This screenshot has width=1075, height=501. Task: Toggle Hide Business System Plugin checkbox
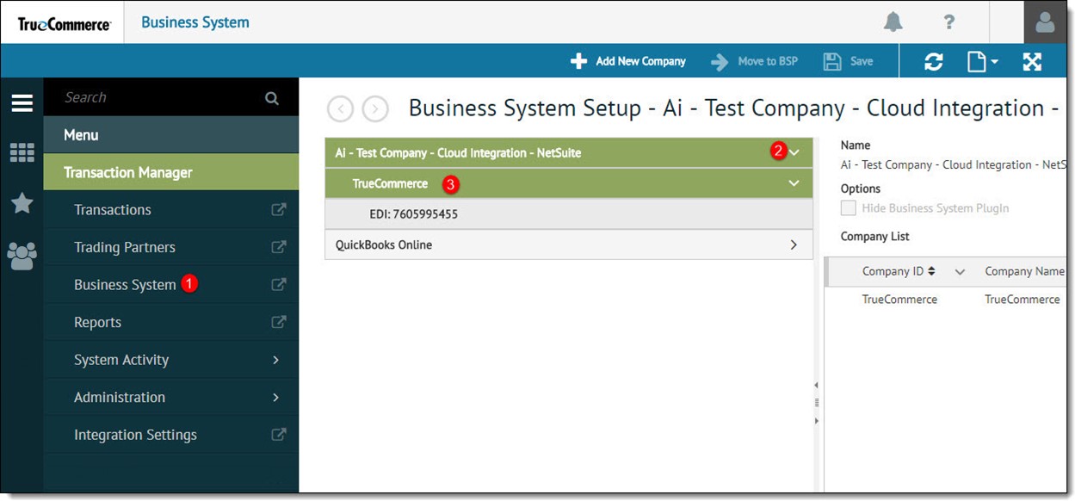click(x=849, y=208)
